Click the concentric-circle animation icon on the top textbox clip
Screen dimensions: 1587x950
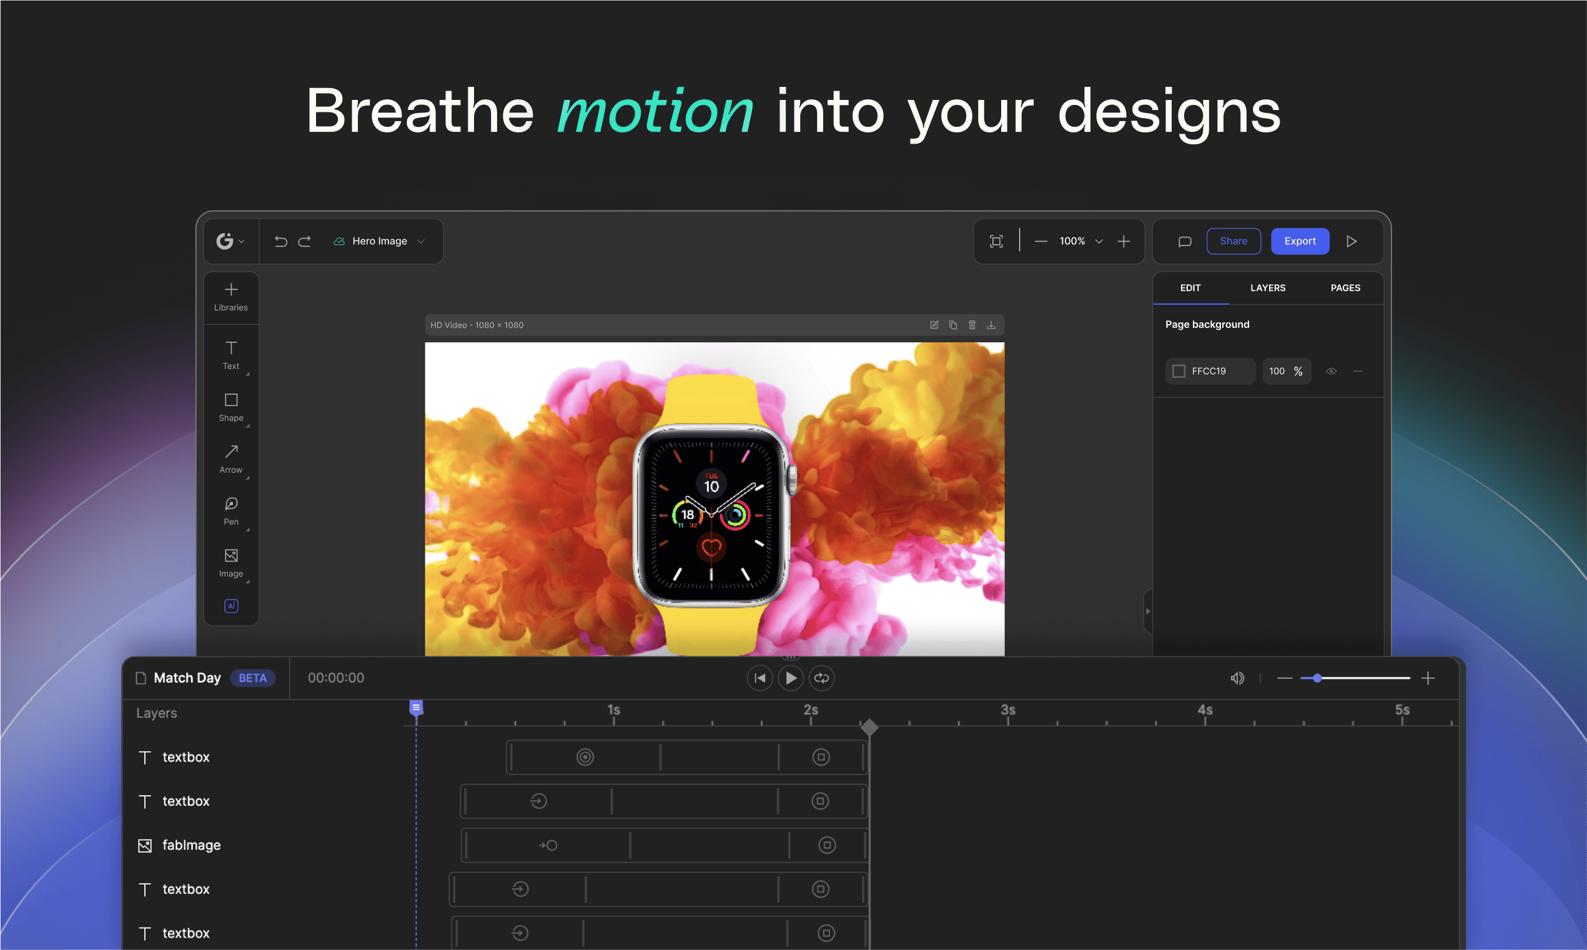click(x=585, y=757)
